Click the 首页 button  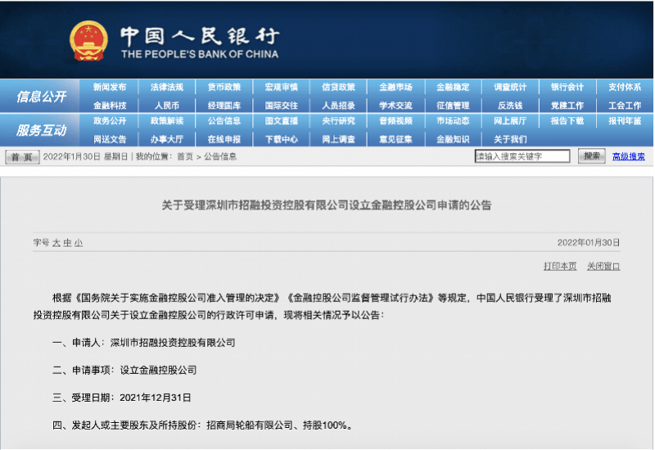(x=22, y=157)
